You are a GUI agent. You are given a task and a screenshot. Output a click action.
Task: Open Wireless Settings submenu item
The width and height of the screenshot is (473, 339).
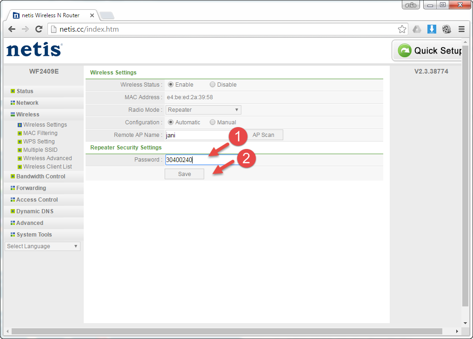[x=45, y=124]
